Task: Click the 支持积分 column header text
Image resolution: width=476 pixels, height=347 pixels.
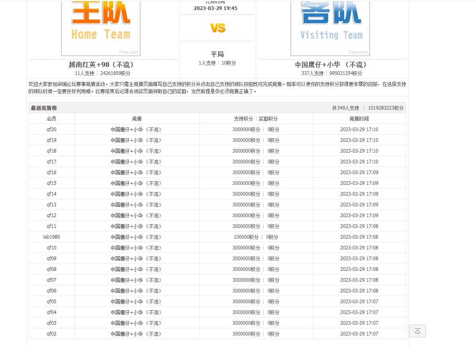Action: click(243, 119)
